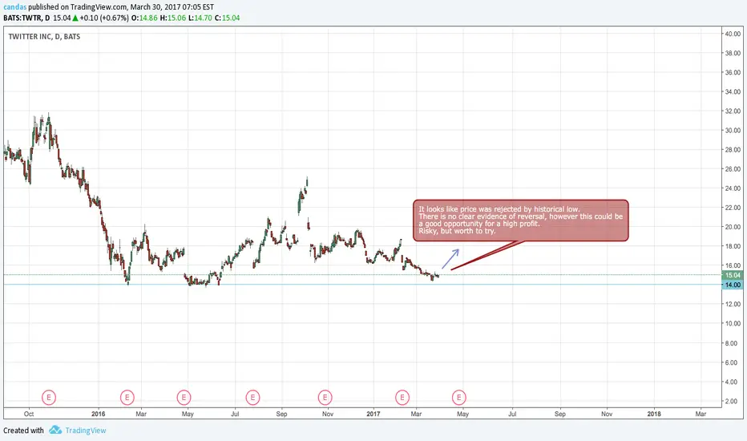Click the '2016' time axis label
Viewport: 747px width, 441px height.
98,414
